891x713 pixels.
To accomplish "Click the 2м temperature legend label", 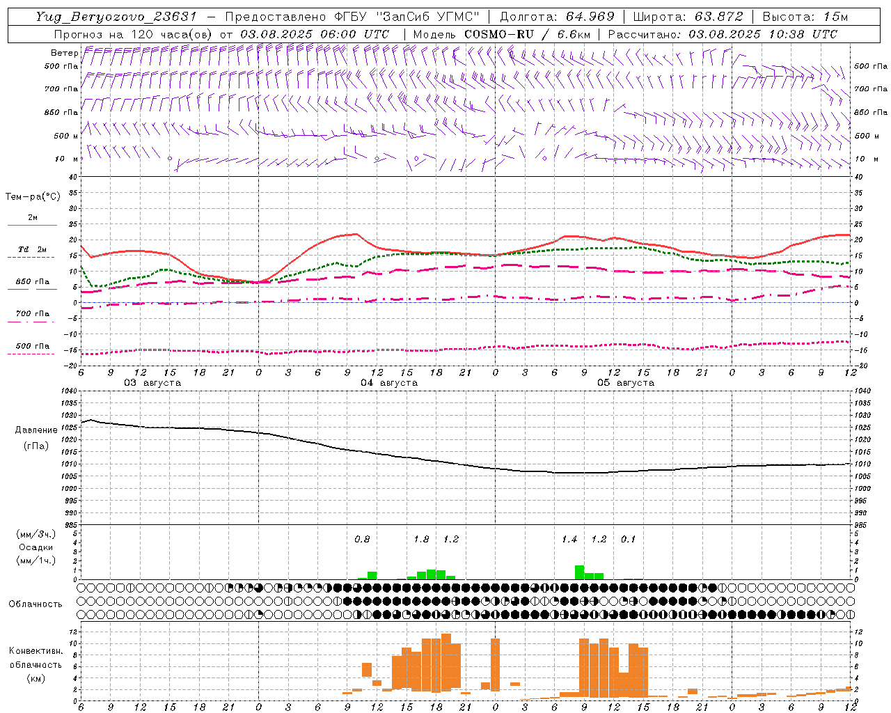I will click(x=33, y=218).
